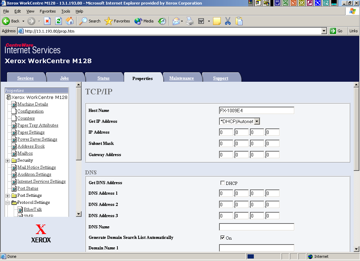Screen dimensions: 360x261
Task: Uncheck the Generate Domain Search List On checkbox
Action: pos(222,237)
